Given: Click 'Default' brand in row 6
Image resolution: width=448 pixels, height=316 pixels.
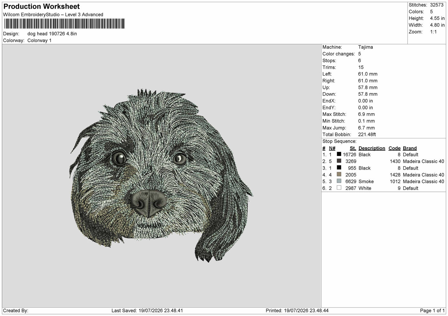Looking at the screenshot, I should click(x=410, y=188).
